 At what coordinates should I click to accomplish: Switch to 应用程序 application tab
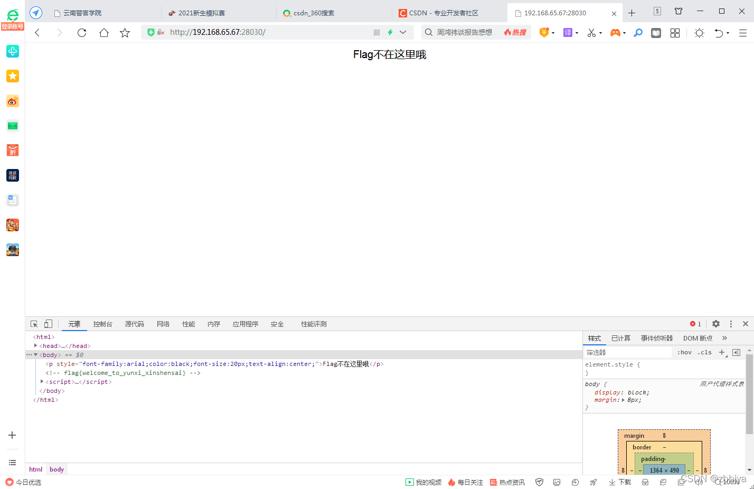246,324
